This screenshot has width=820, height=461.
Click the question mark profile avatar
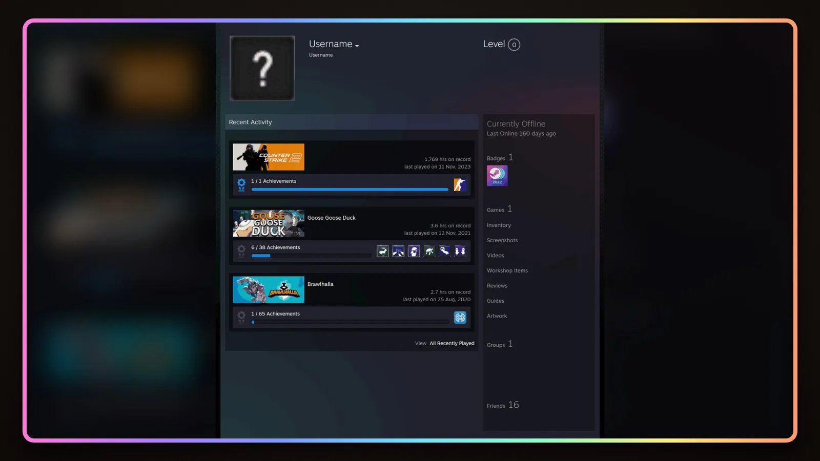tap(262, 68)
